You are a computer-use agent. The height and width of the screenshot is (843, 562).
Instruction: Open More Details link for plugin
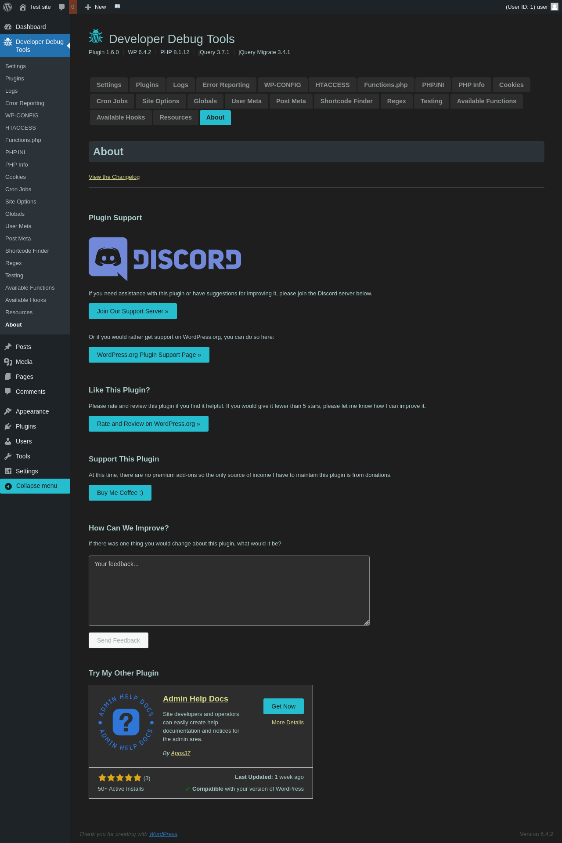point(288,723)
